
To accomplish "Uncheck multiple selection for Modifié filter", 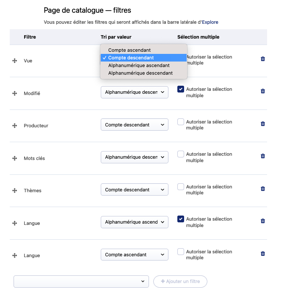I will [x=181, y=89].
